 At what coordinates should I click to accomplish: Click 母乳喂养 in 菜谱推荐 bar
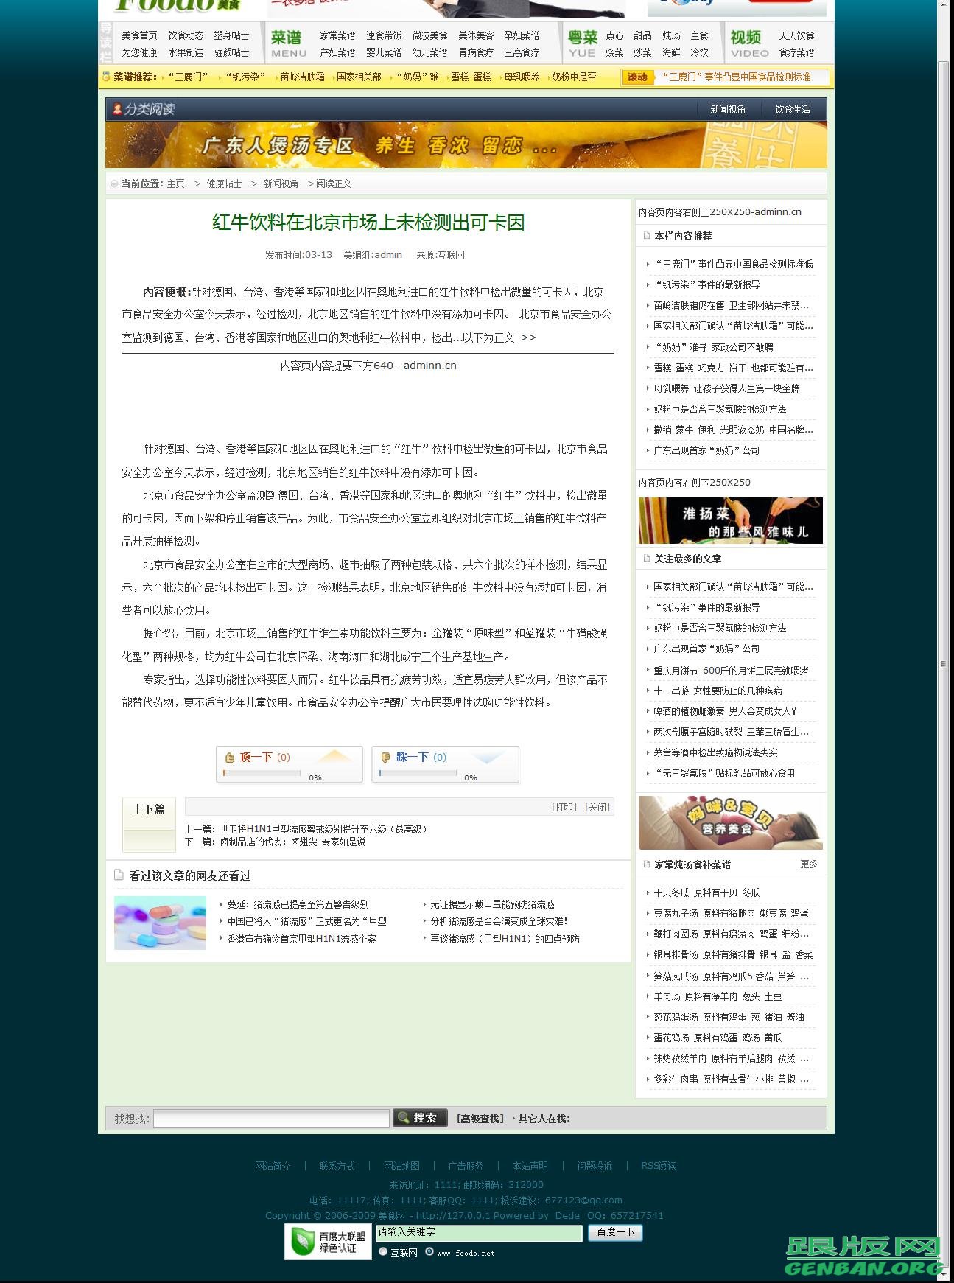pos(522,77)
